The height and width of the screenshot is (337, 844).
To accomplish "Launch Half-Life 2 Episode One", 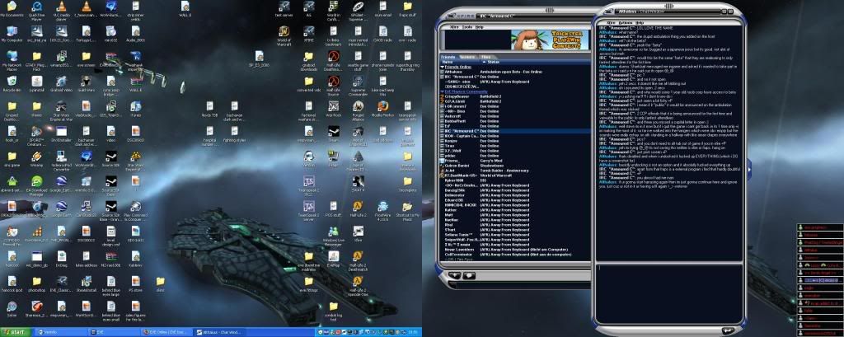I will click(358, 285).
